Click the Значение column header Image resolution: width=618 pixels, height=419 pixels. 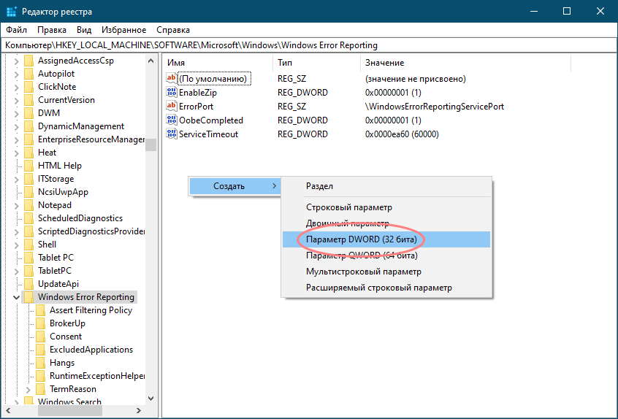tap(384, 63)
